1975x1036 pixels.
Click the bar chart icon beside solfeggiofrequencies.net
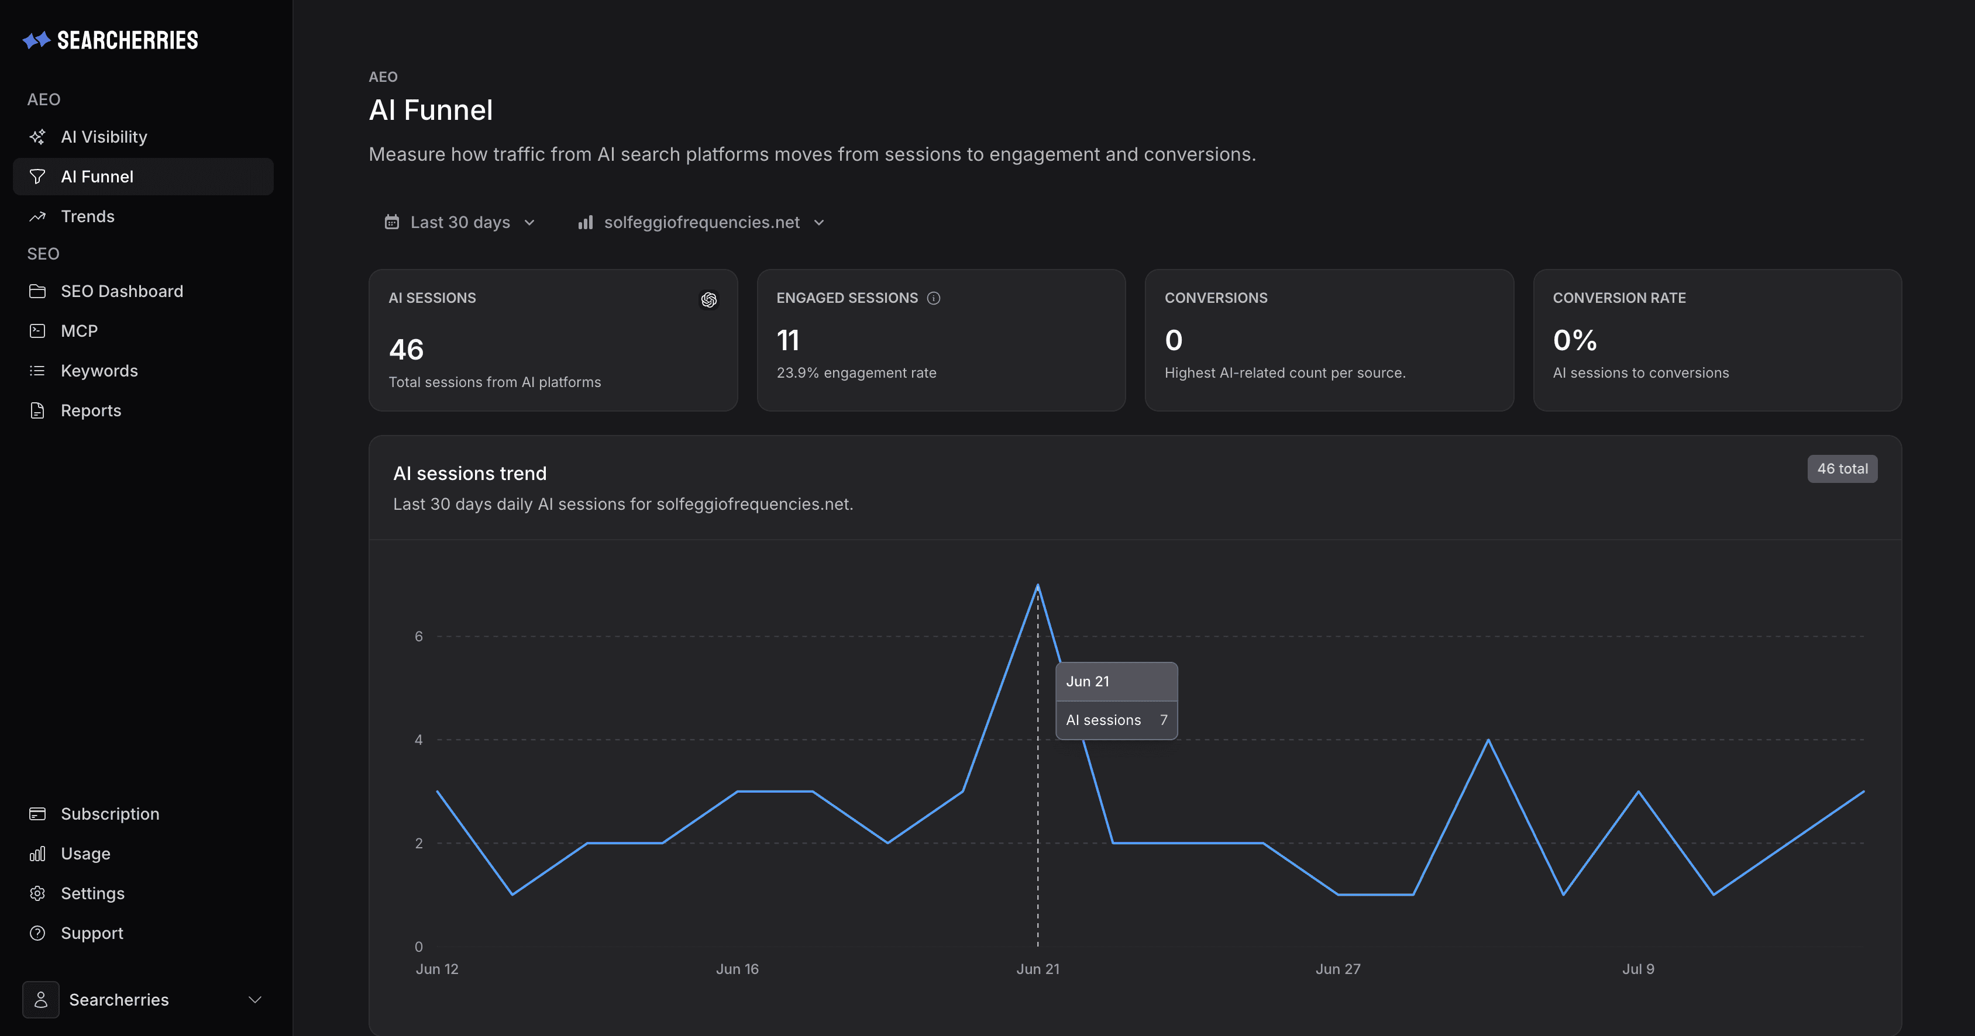586,222
